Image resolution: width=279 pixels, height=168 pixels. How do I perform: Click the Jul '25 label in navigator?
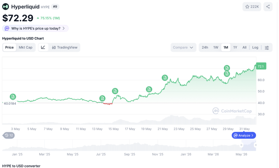tap(101, 154)
